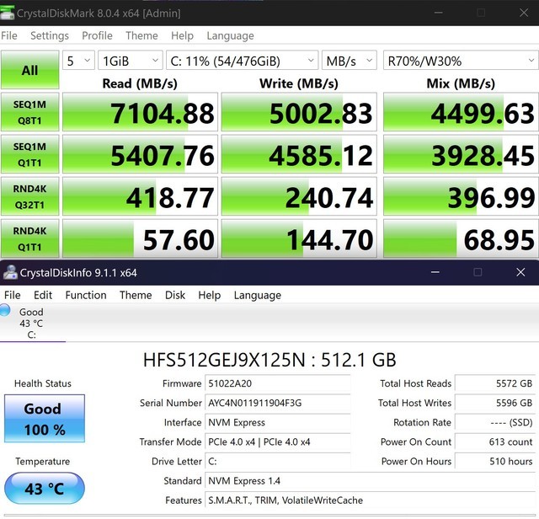This screenshot has height=519, width=539.
Task: Open the R70%/W30% mix ratio dropdown
Action: 460,61
